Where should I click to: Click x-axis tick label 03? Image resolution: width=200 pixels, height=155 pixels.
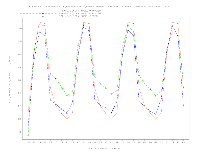(34, 142)
